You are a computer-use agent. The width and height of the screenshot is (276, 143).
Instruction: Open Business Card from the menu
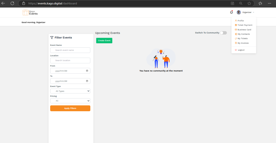[244, 30]
